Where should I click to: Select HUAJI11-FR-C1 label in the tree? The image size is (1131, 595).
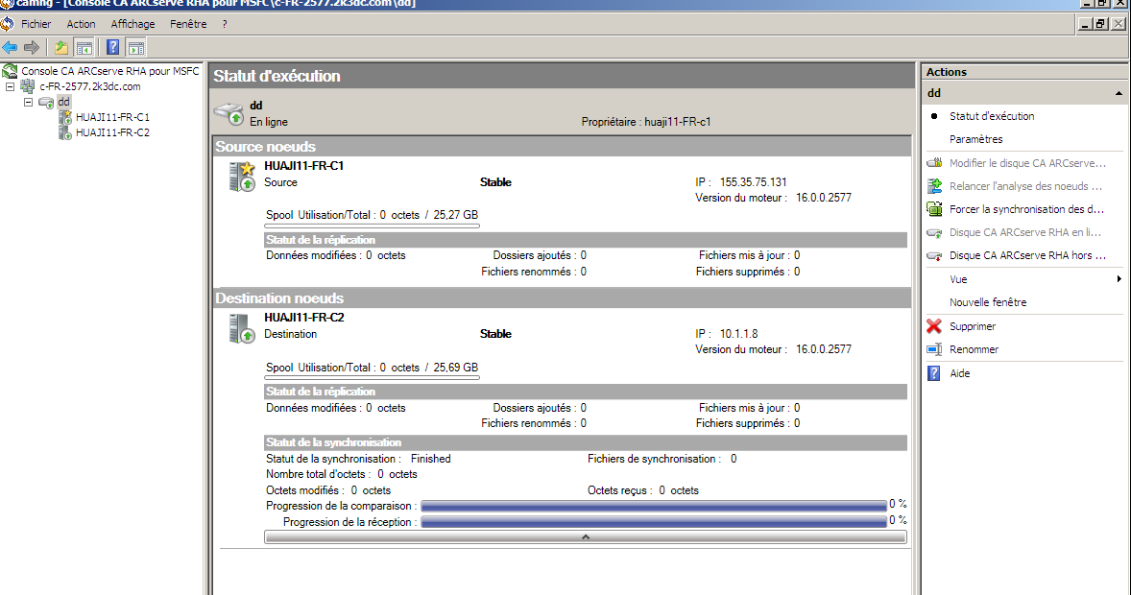tap(112, 117)
